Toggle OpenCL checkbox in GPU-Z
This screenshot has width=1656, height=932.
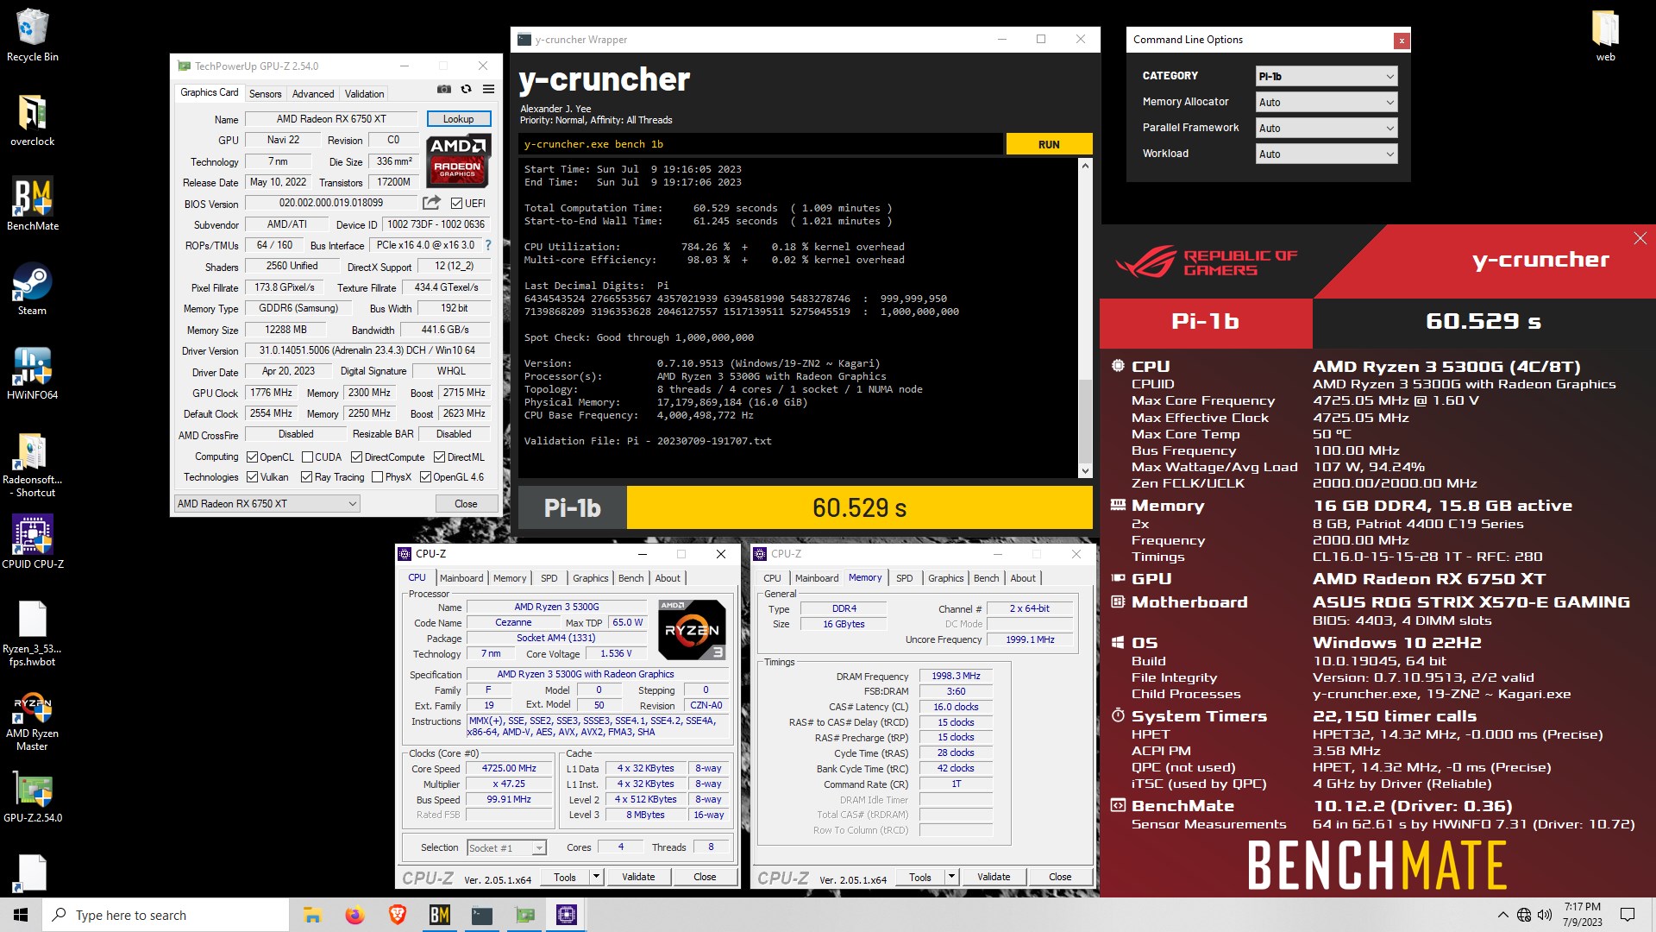click(x=253, y=457)
